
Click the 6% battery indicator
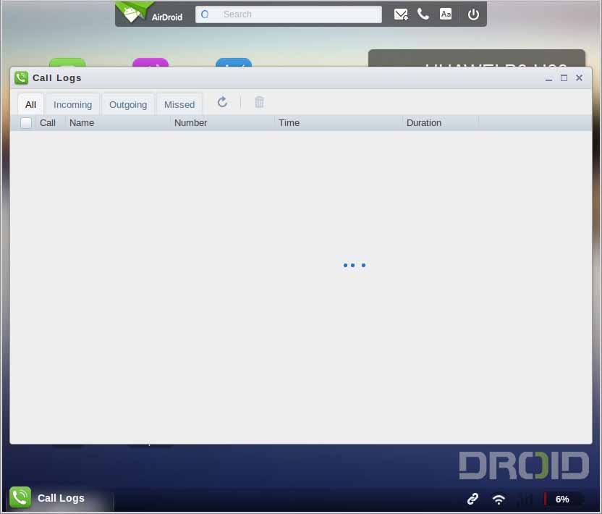point(562,499)
